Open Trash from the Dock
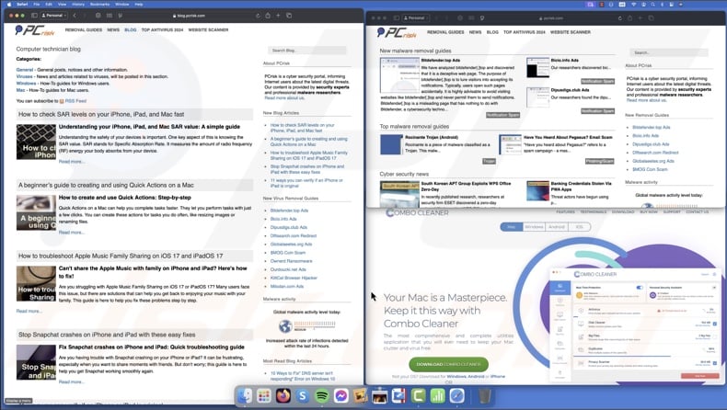The image size is (727, 410). 484,395
